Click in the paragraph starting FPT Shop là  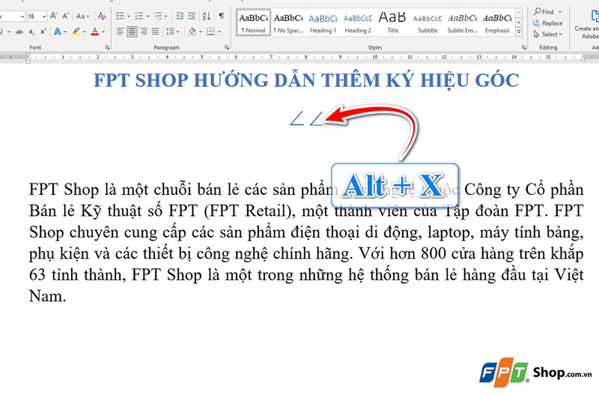click(x=306, y=242)
